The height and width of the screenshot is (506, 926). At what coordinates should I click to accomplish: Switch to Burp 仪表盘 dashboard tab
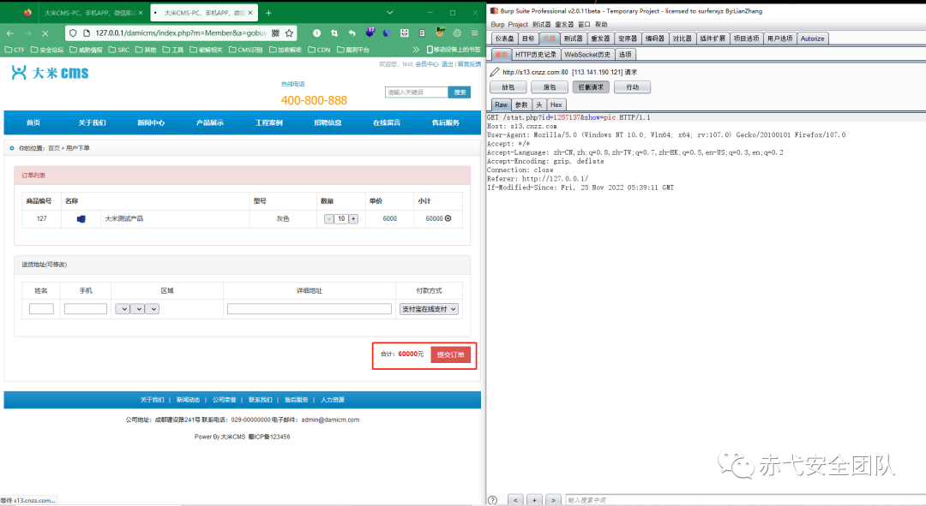504,39
